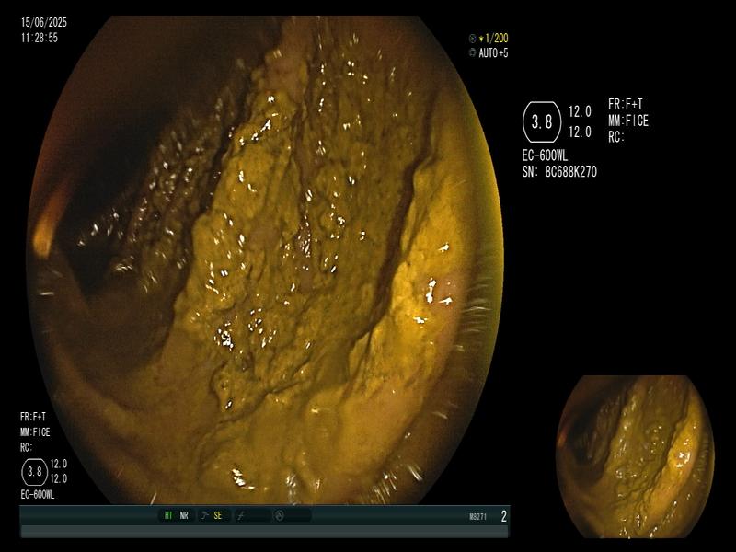
Task: Click MM:FICE in the lower-left overlay
Action: 35,432
